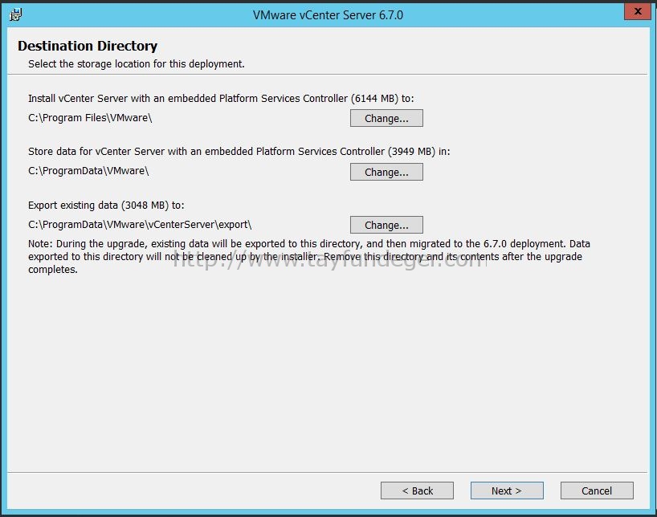657x517 pixels.
Task: Proceed with the Next button
Action: coord(507,491)
